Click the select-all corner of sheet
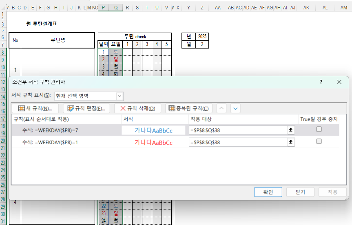 (3, 8)
